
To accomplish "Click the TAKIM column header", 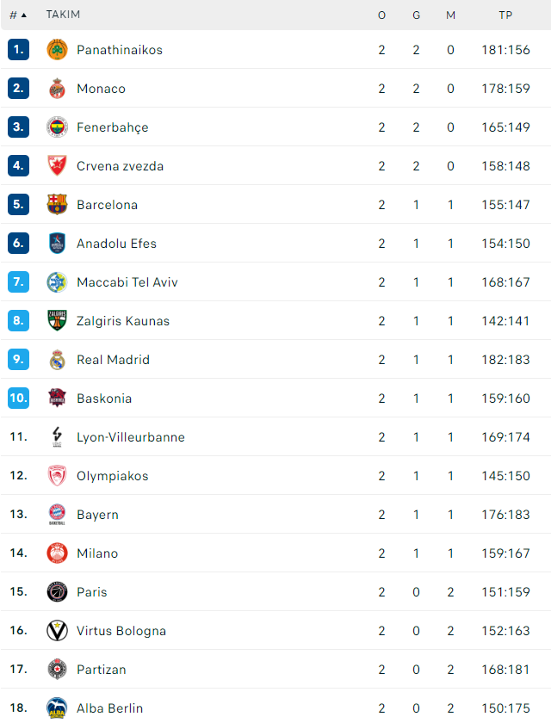I will coord(63,15).
